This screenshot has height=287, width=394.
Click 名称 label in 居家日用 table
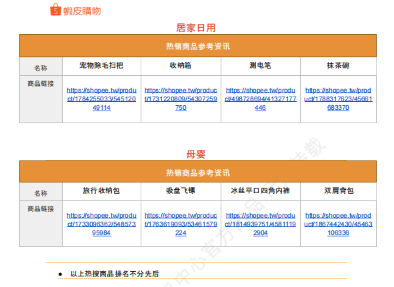(41, 68)
